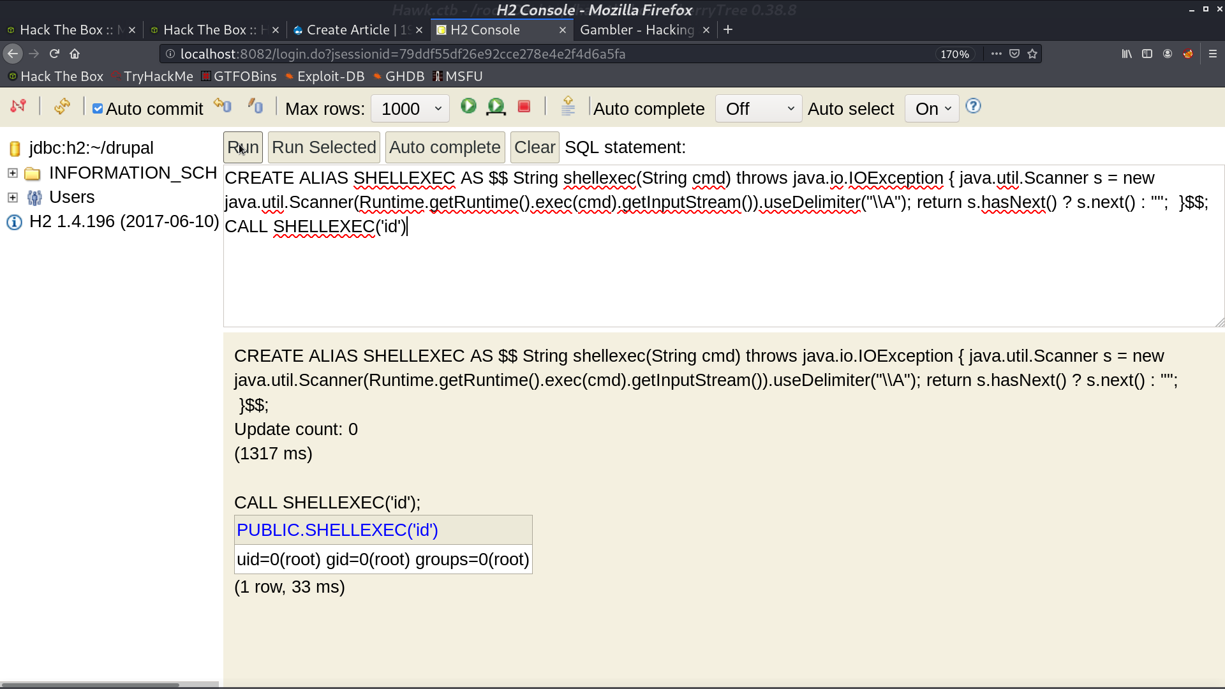
Task: Bookmark this page with the star icon
Action: [x=1032, y=54]
